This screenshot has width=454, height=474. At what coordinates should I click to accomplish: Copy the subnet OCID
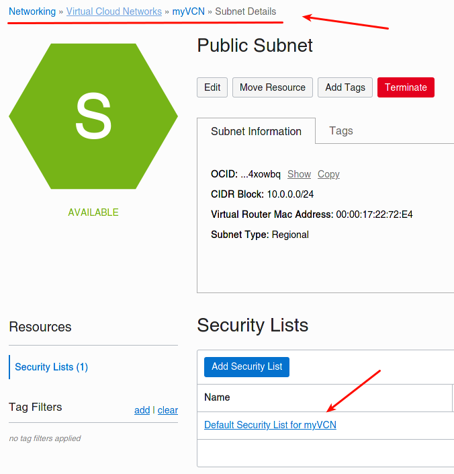(328, 174)
